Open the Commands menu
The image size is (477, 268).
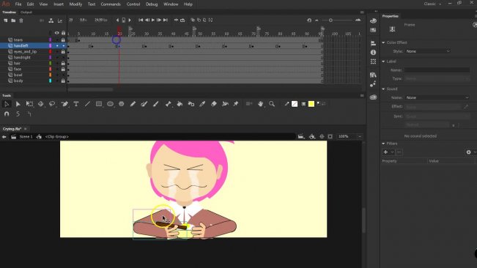point(111,4)
